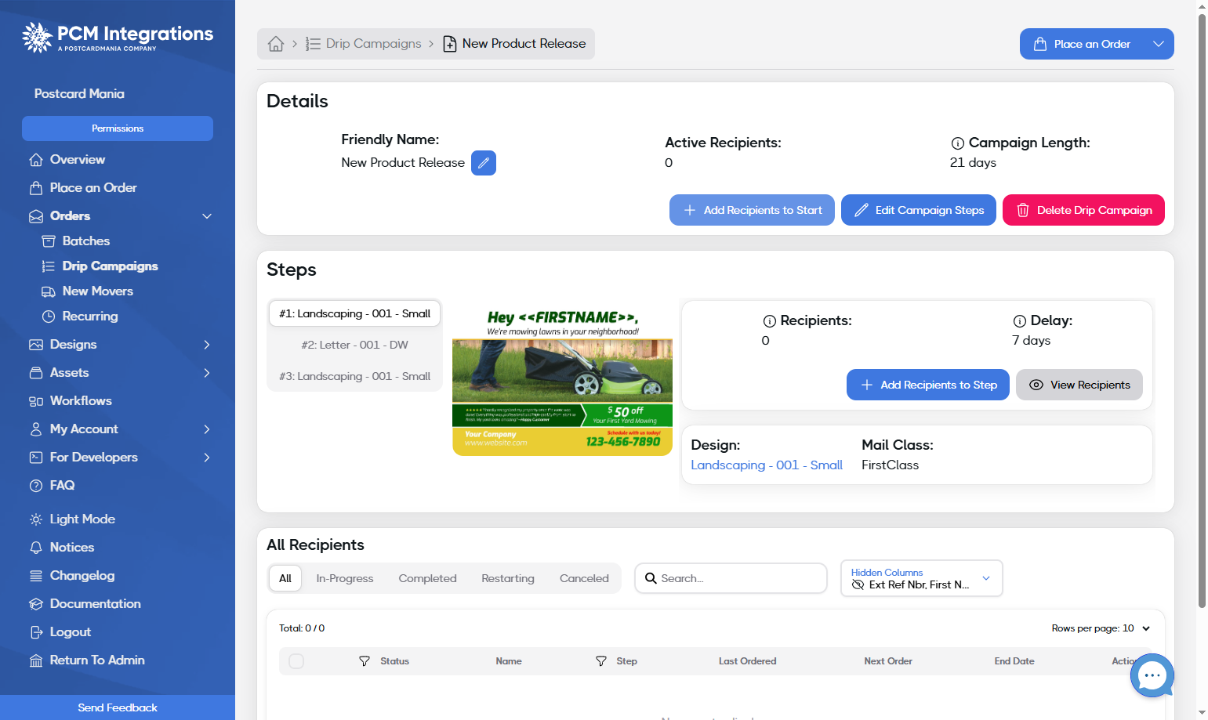Click View Recipients button
This screenshot has width=1208, height=720.
[1079, 385]
